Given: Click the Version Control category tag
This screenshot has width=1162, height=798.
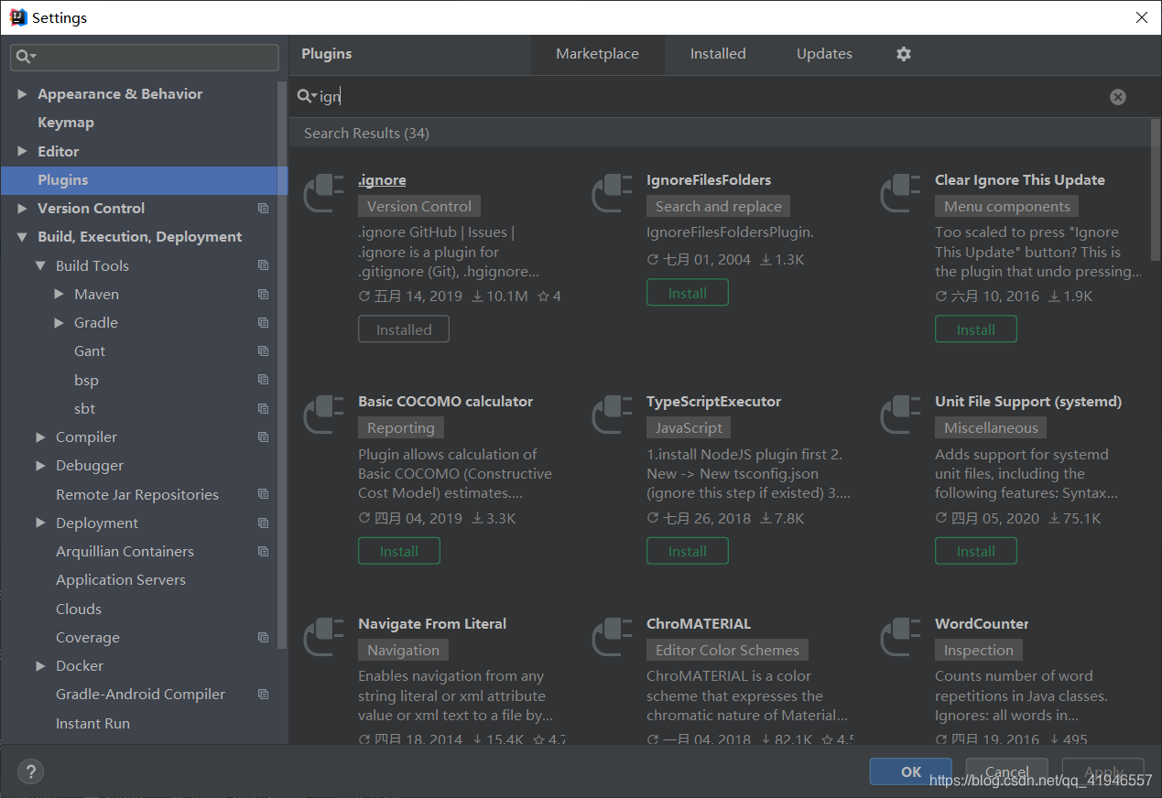Looking at the screenshot, I should pos(419,207).
